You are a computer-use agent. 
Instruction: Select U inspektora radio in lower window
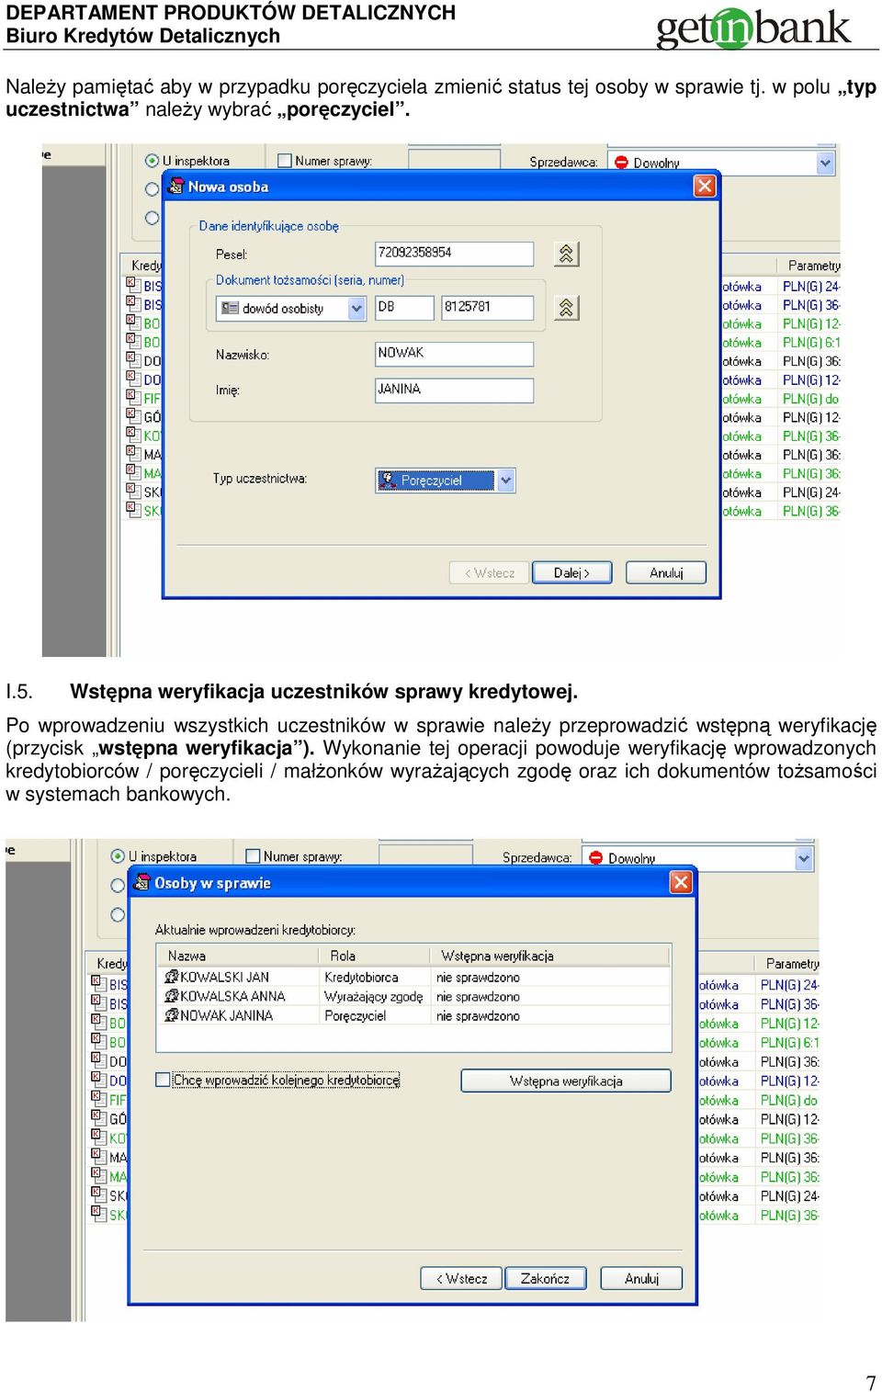pyautogui.click(x=118, y=855)
